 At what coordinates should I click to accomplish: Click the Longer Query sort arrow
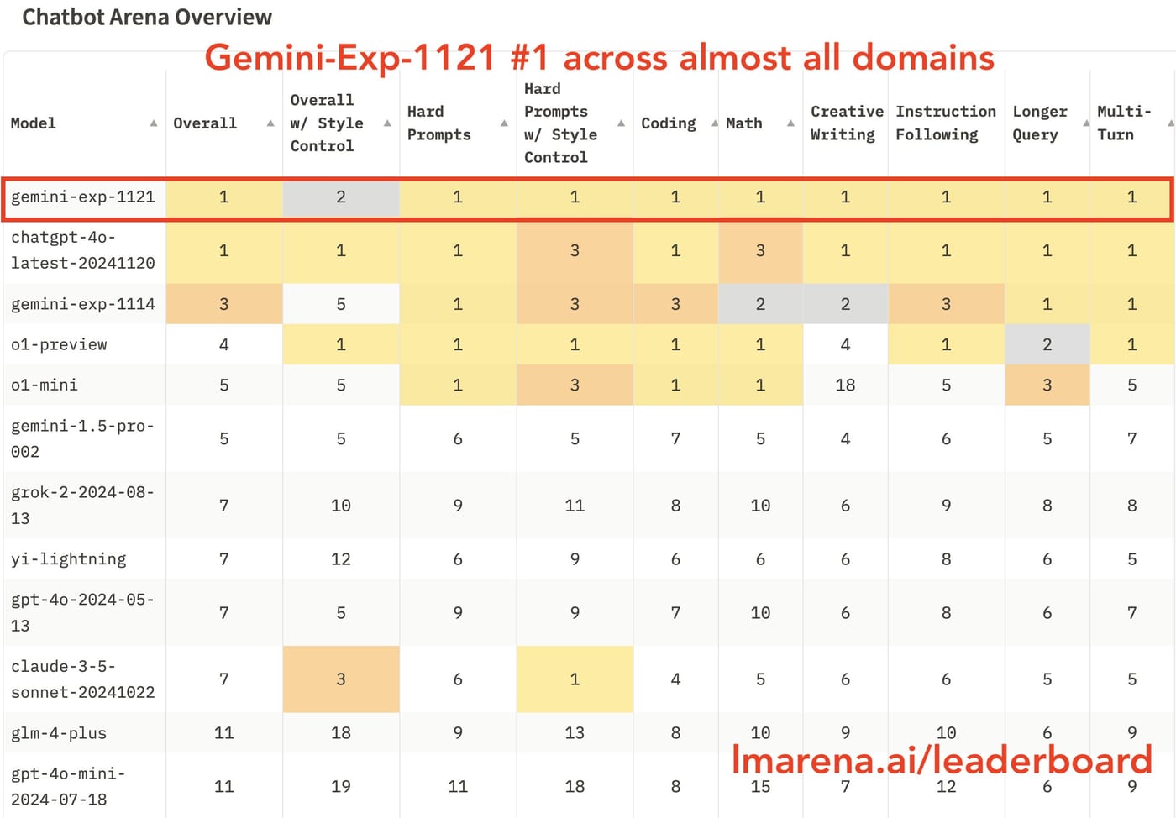[1086, 123]
